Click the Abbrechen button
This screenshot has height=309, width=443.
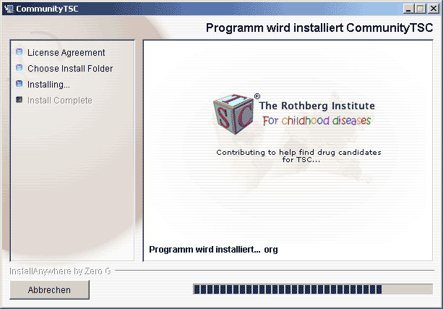click(x=49, y=289)
